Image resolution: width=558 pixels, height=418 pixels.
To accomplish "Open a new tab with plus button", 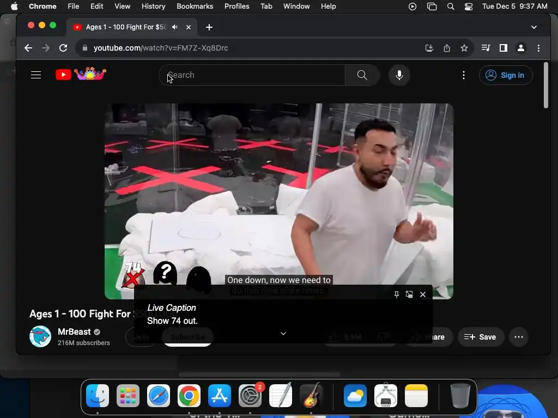I will click(x=209, y=27).
